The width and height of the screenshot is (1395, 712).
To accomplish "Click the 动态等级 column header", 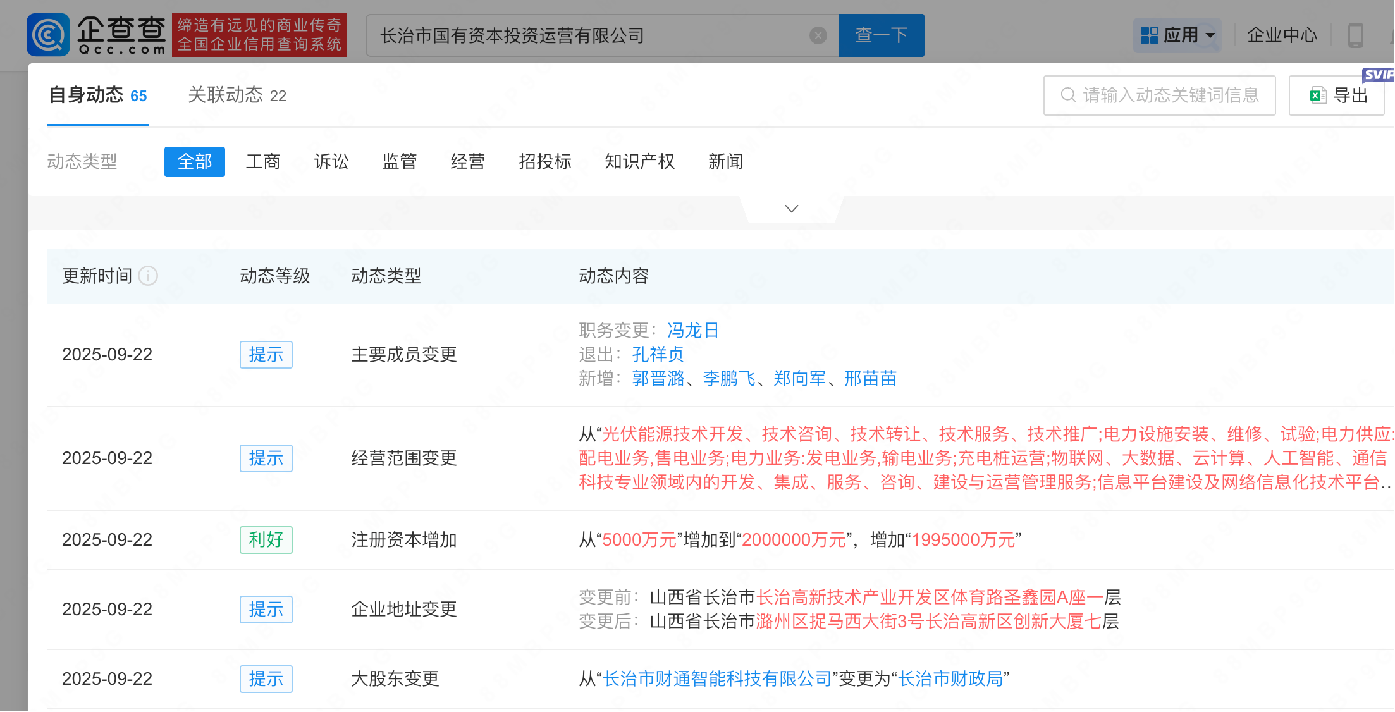I will tap(275, 276).
